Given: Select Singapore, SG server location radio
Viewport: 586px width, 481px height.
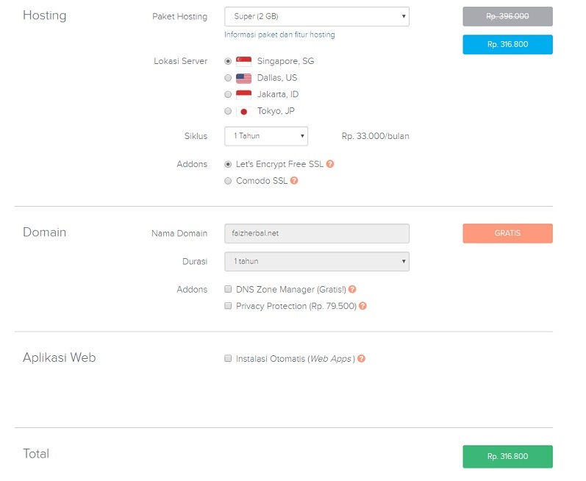Looking at the screenshot, I should point(228,61).
